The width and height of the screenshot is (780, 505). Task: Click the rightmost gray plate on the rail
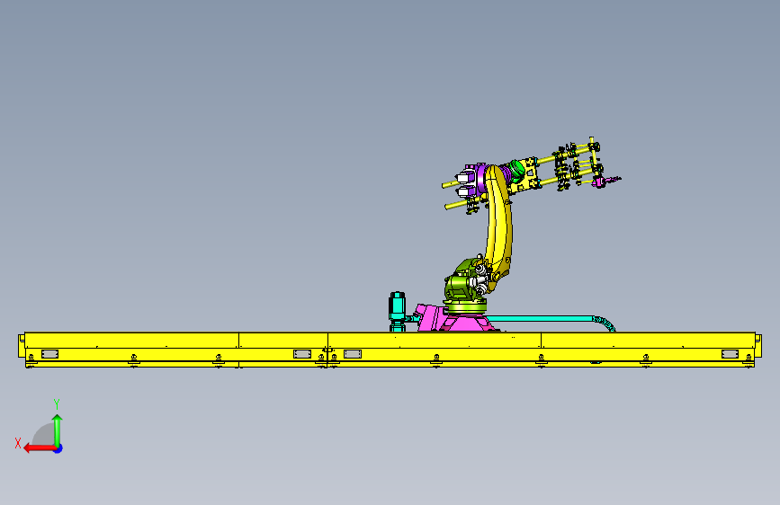tap(730, 354)
